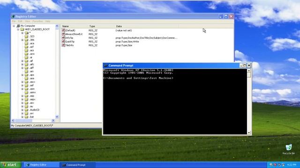
Task: Click the (Default) string value icon
Action: tap(63, 30)
